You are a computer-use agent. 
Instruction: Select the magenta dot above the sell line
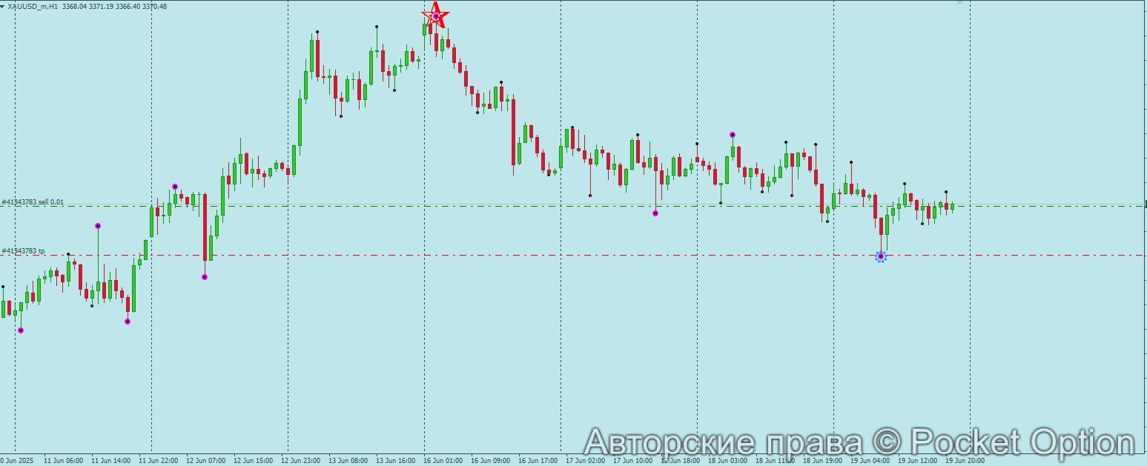click(x=175, y=187)
